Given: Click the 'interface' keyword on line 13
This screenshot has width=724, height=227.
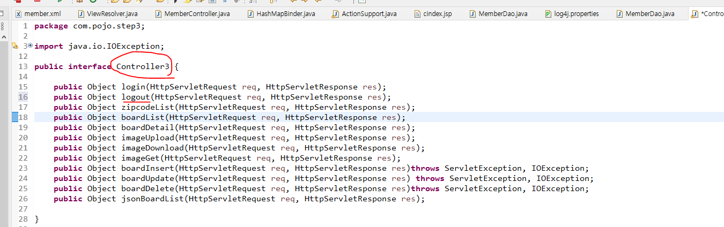Looking at the screenshot, I should (90, 66).
